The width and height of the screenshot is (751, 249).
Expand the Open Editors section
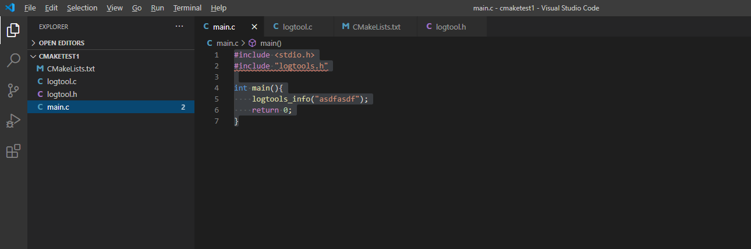111,43
